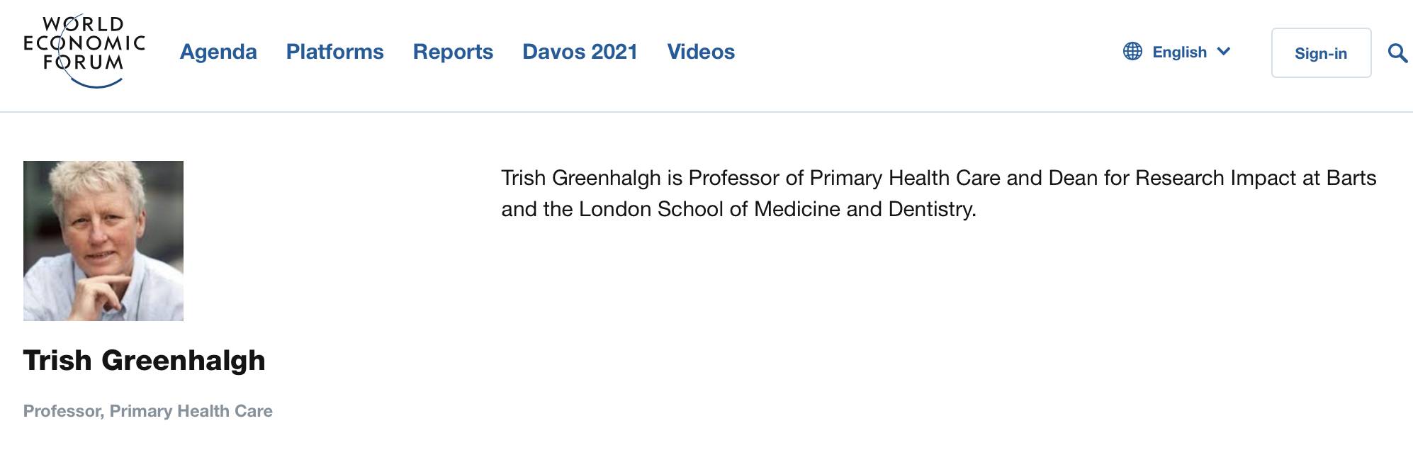This screenshot has height=455, width=1413.
Task: Click the 'London School of Medicine' text line
Action: click(739, 209)
